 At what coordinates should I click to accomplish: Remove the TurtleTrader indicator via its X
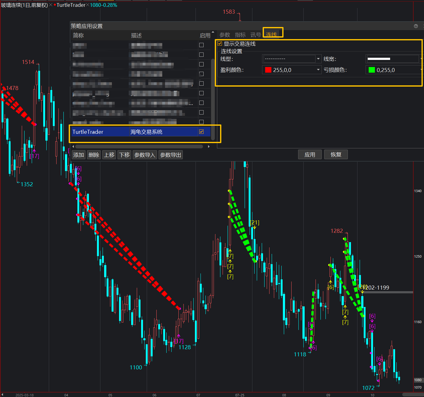click(88, 5)
